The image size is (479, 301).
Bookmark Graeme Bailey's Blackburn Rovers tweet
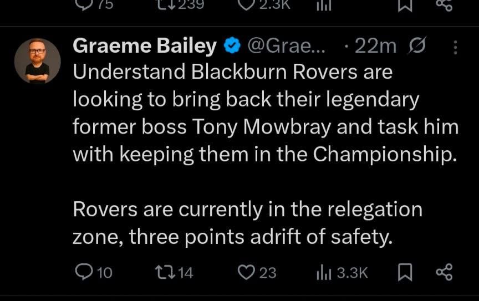pyautogui.click(x=405, y=272)
